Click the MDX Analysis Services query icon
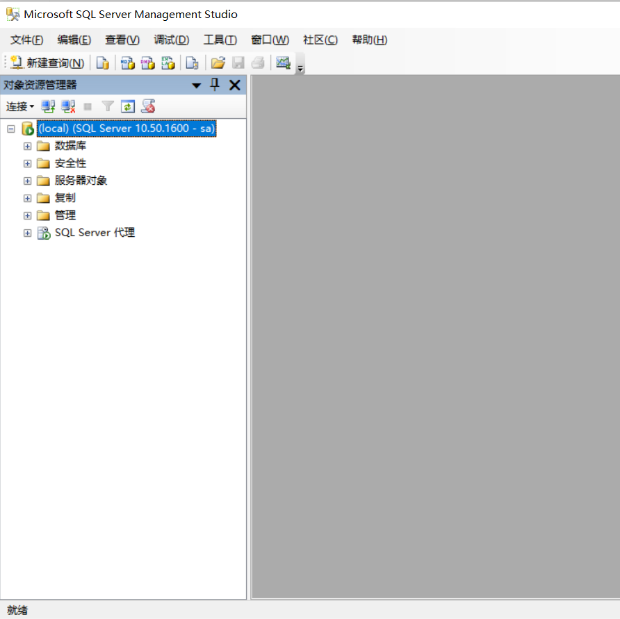This screenshot has width=620, height=619. click(127, 63)
